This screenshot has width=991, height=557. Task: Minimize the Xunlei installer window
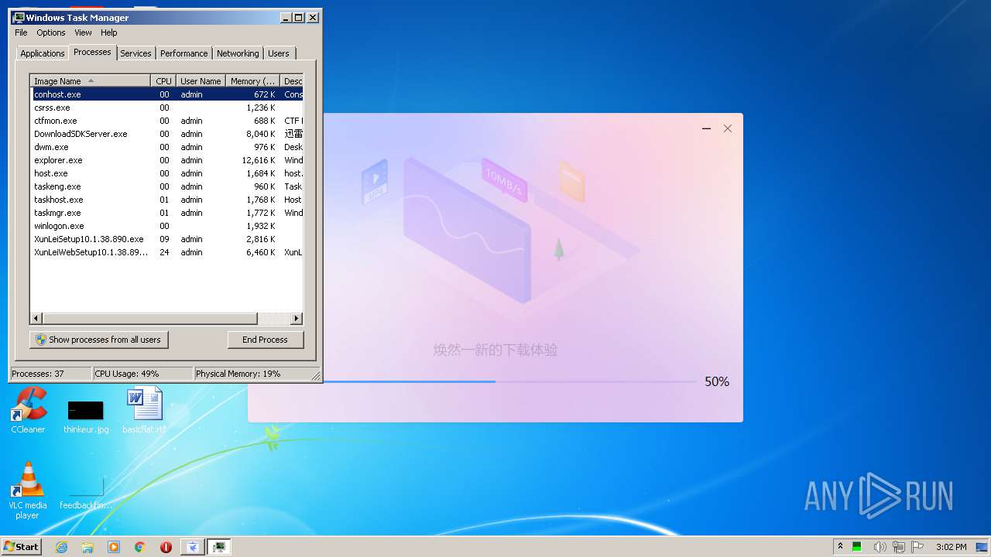tap(706, 128)
